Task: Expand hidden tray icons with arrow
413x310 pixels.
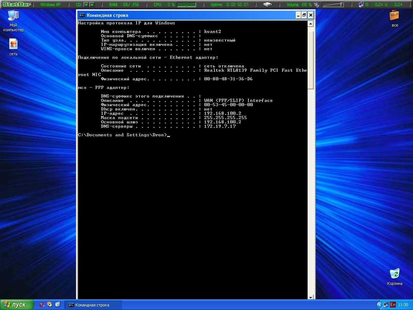Action: tap(379, 305)
